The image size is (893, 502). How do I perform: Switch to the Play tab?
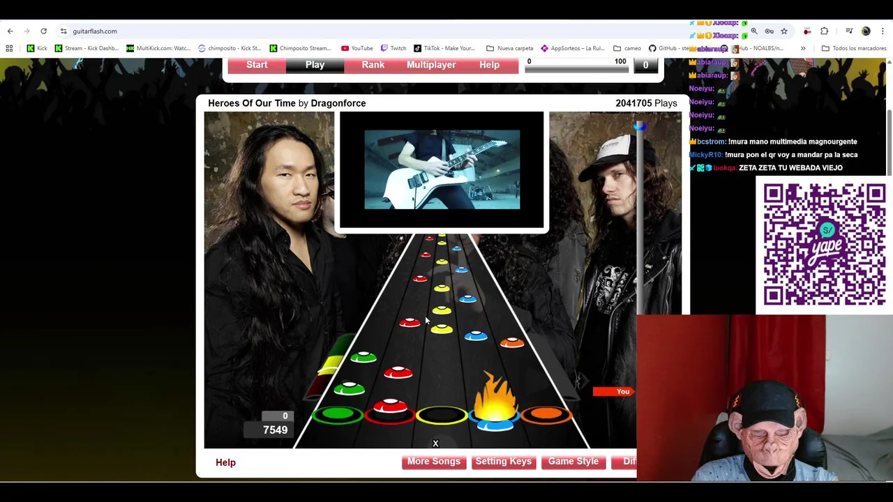point(315,65)
